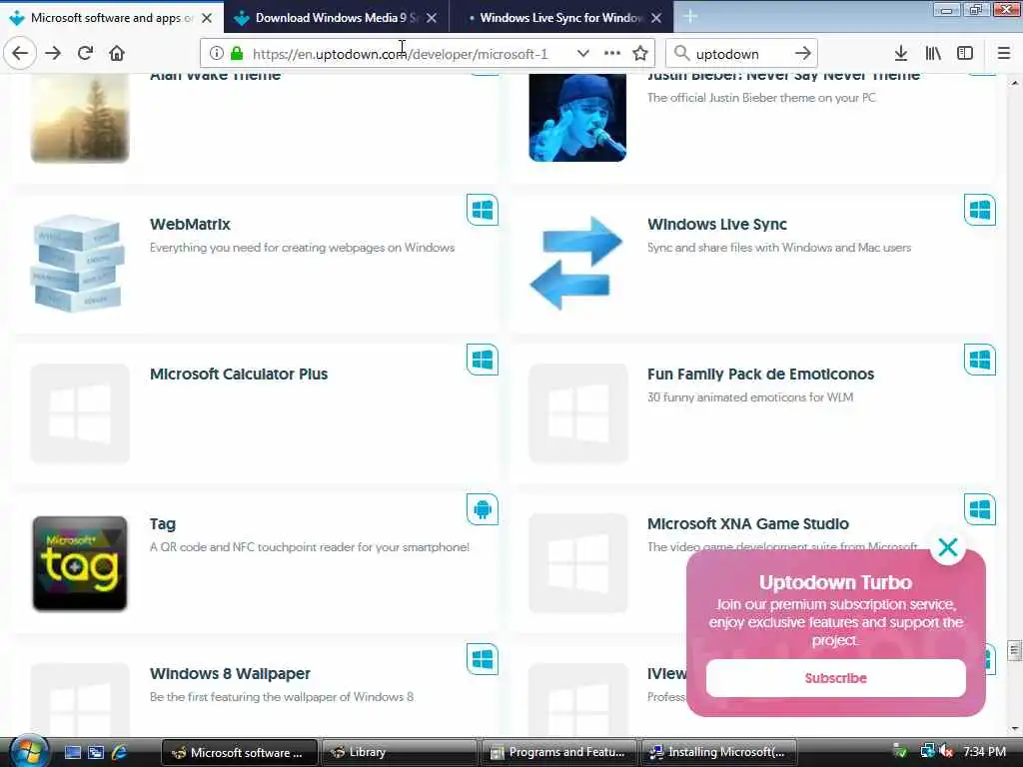Click Switch between windows quick launch icon
Viewport: 1023px width, 767px height.
point(96,753)
